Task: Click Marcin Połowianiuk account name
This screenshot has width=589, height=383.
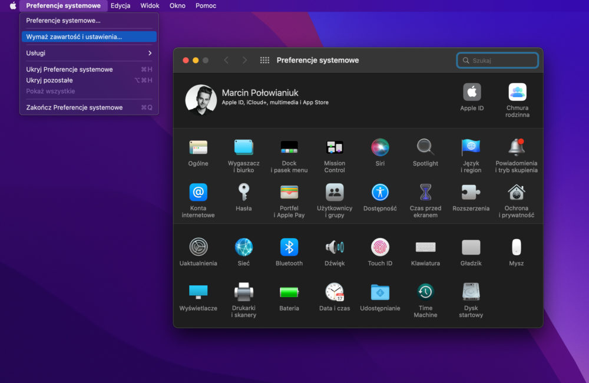Action: click(x=260, y=93)
